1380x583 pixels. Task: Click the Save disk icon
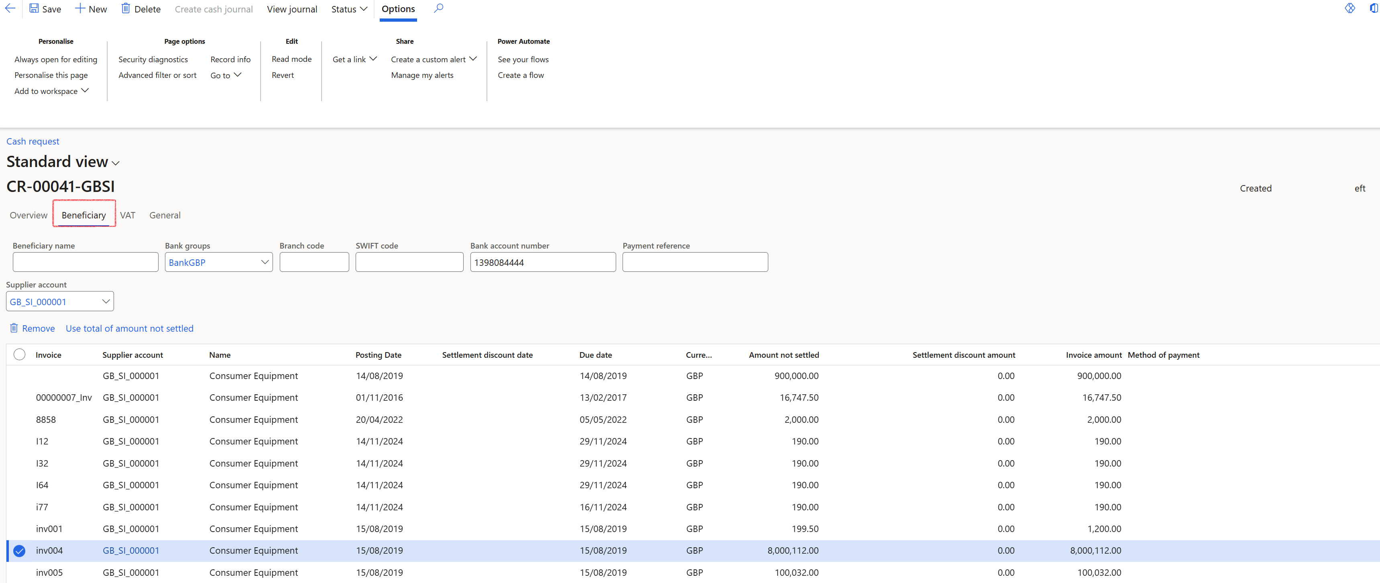(x=34, y=8)
